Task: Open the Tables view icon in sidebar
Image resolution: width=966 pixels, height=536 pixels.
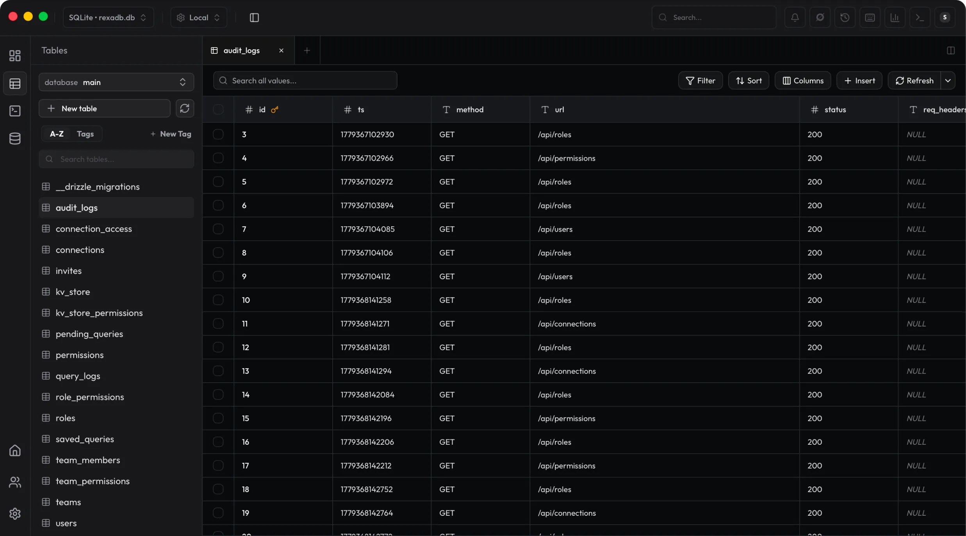Action: [15, 83]
